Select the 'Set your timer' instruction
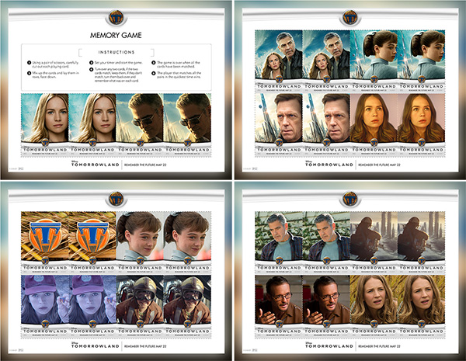Image resolution: width=466 pixels, height=361 pixels. tap(119, 63)
